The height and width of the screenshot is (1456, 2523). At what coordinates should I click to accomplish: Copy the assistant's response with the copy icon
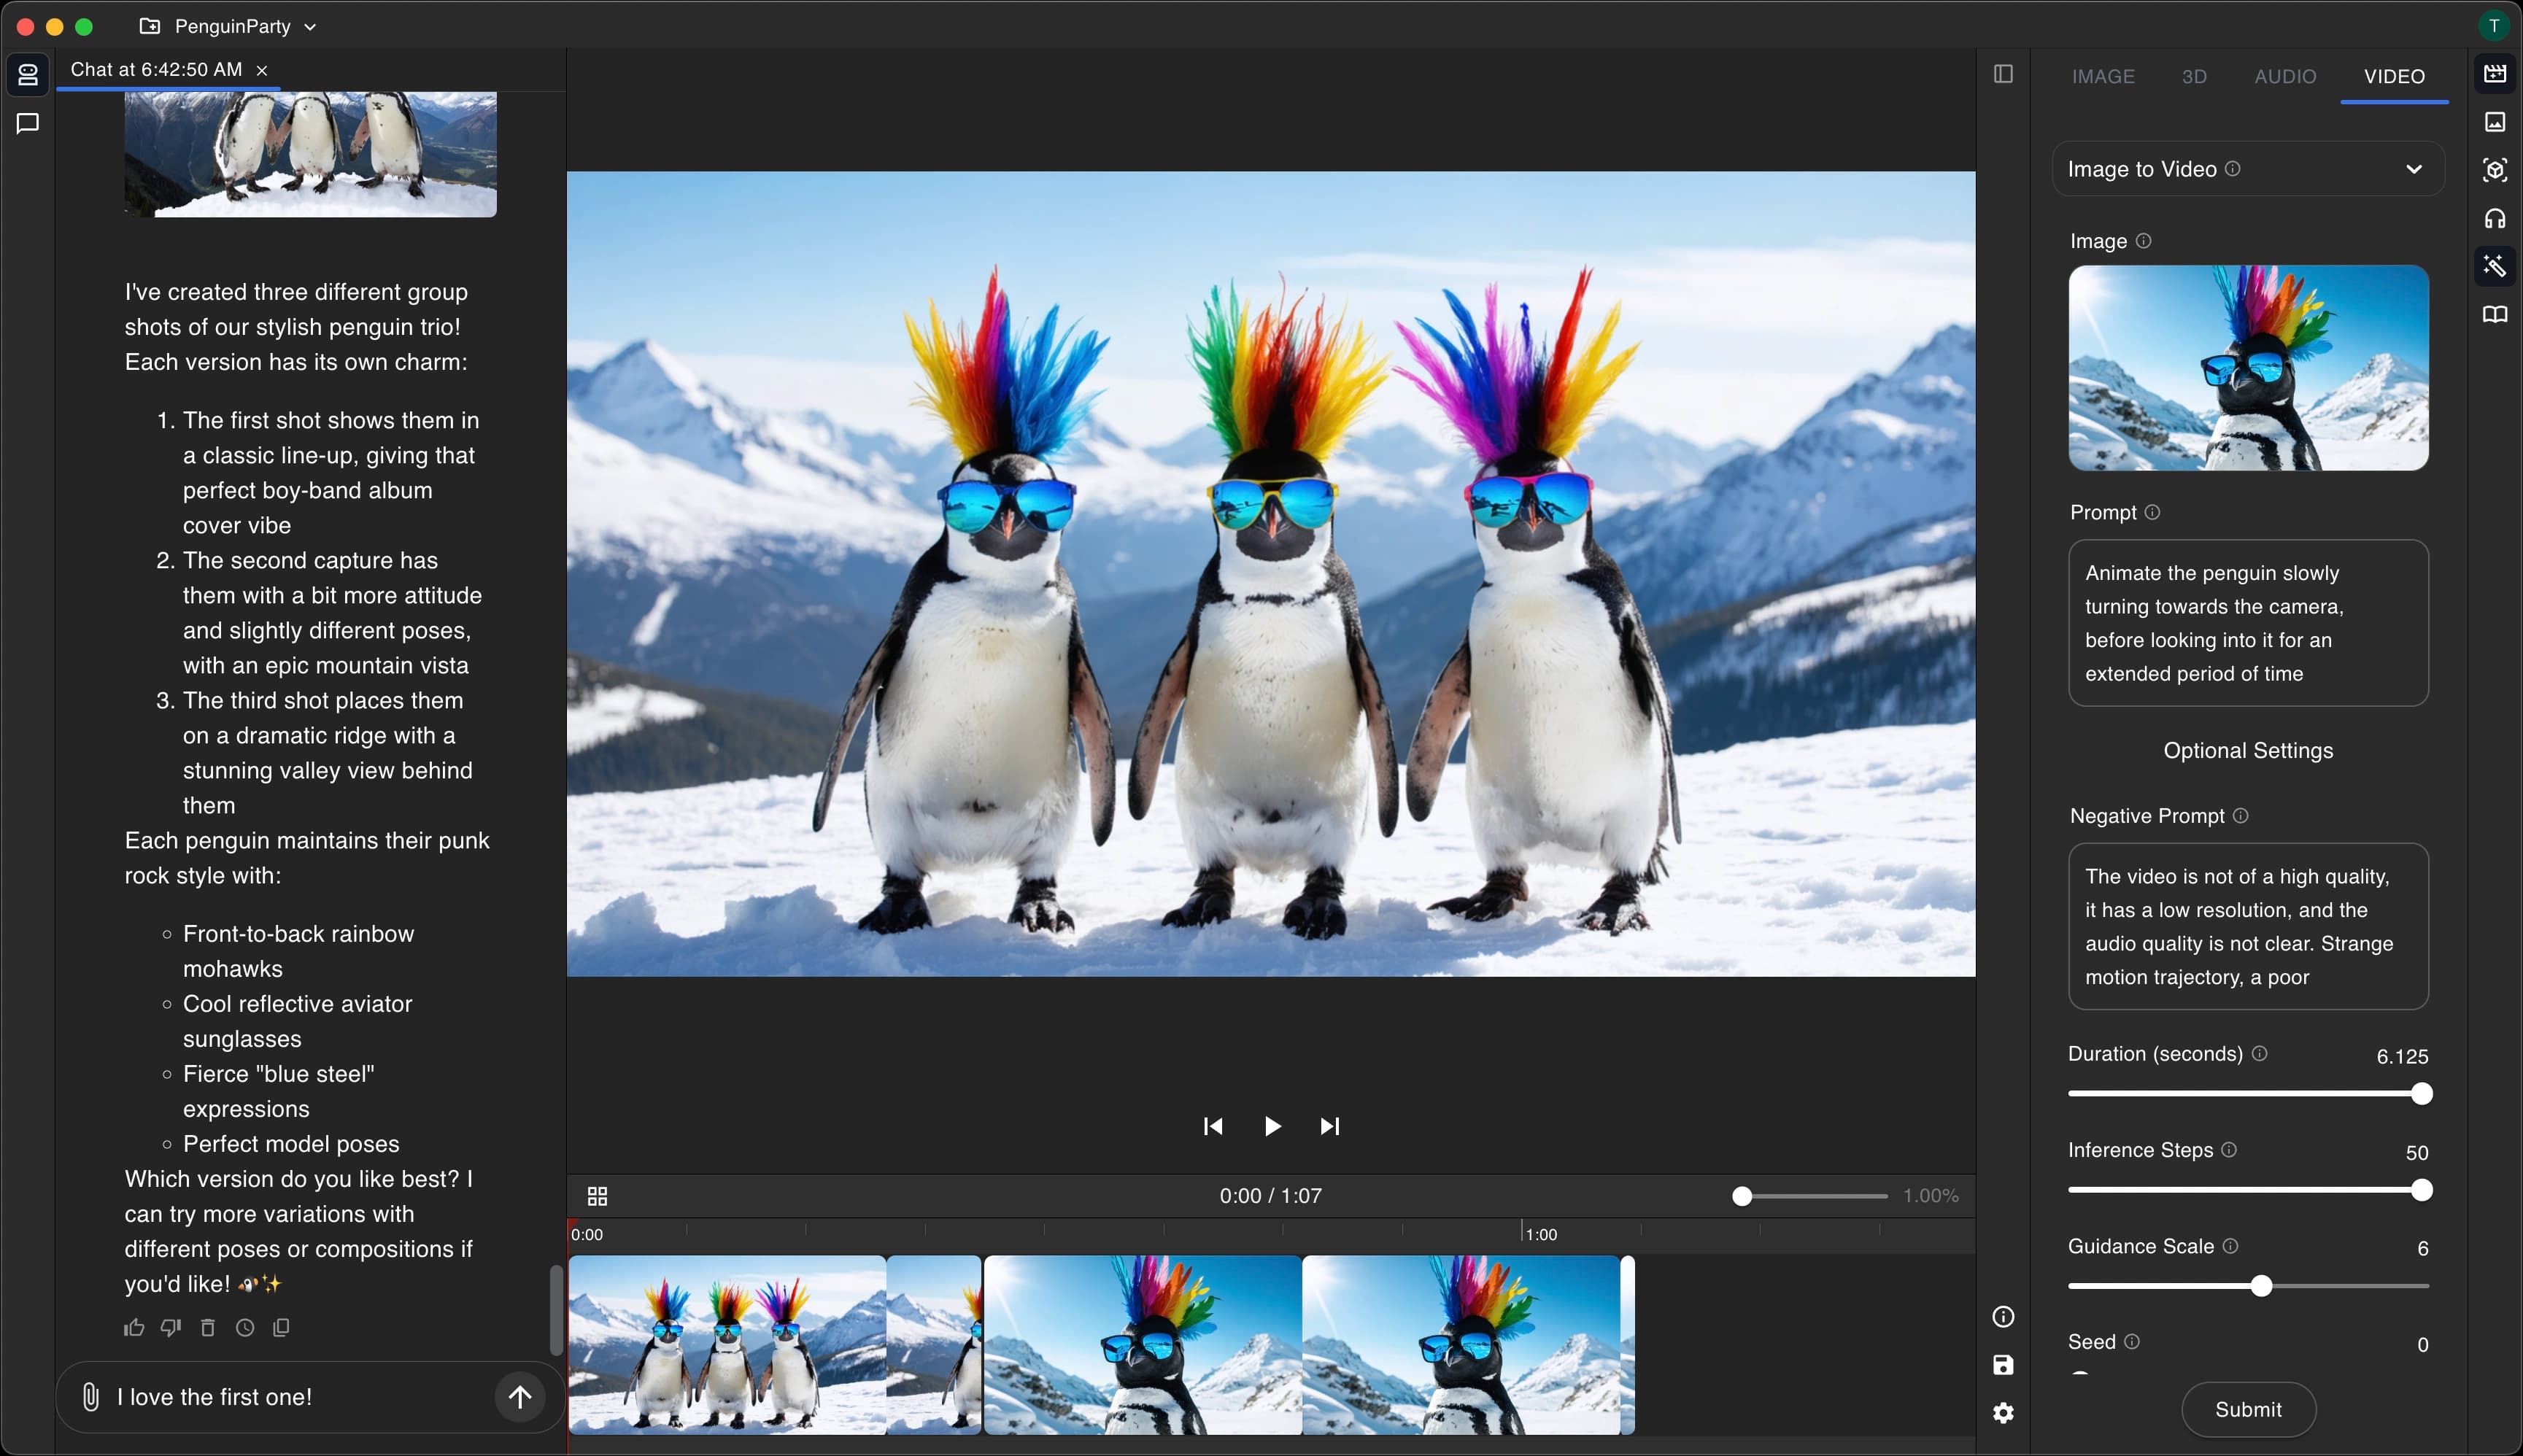click(x=282, y=1327)
